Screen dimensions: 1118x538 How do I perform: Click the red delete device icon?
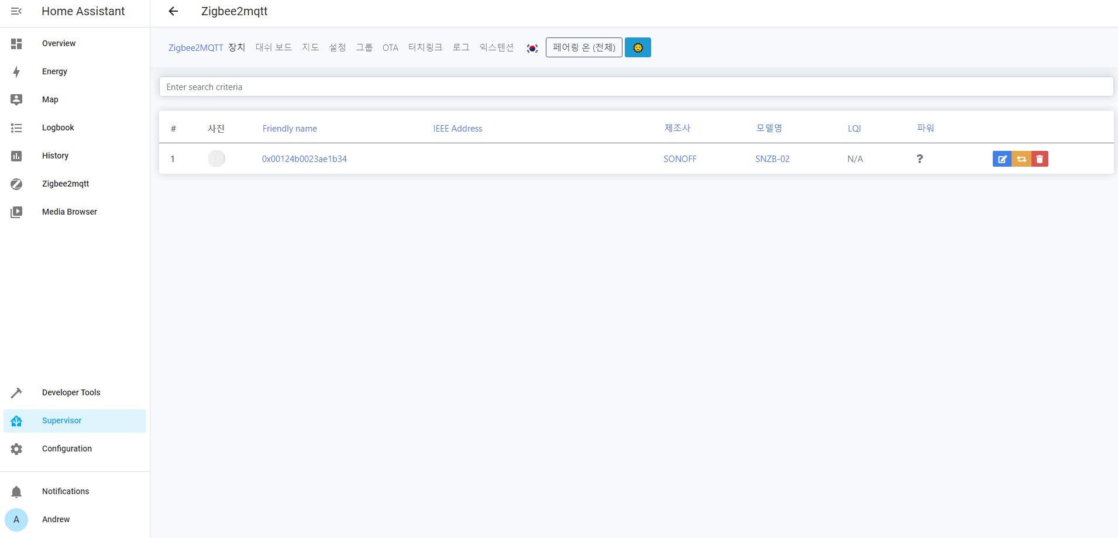[x=1040, y=159]
